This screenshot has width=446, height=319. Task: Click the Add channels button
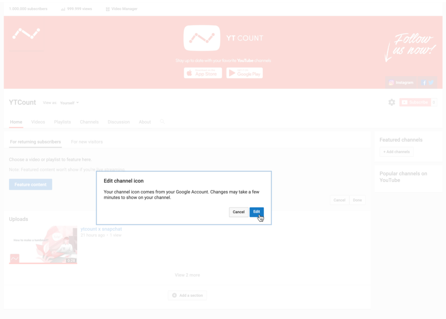click(x=396, y=152)
